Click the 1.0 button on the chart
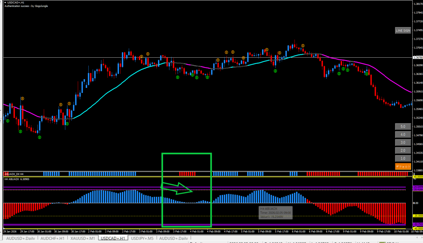Image resolution: width=423 pixels, height=243 pixels. [x=403, y=159]
